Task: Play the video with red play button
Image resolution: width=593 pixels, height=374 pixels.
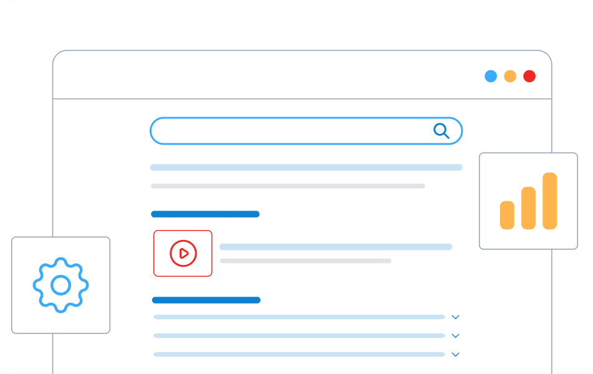Action: (183, 253)
